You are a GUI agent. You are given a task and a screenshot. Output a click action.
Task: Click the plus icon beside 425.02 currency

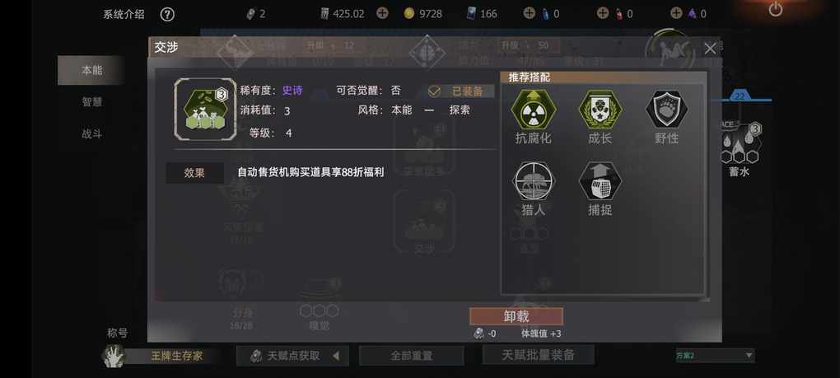(x=382, y=13)
